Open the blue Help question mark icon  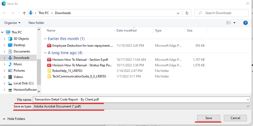245,23
